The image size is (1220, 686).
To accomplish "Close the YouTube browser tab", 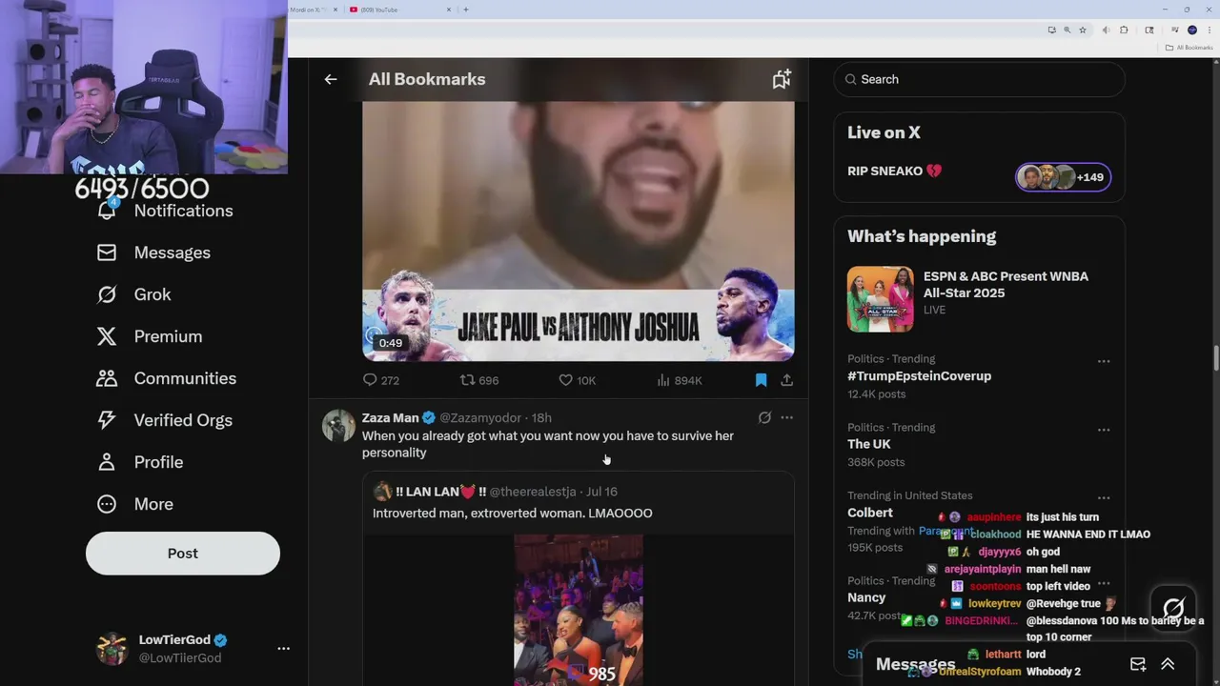I will tap(449, 10).
